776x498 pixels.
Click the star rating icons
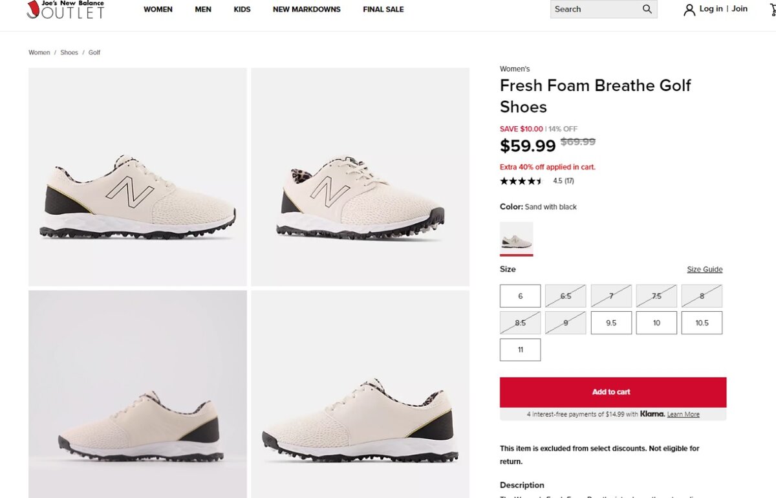(521, 181)
